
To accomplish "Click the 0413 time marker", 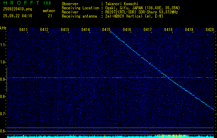I will (x=65, y=30).
